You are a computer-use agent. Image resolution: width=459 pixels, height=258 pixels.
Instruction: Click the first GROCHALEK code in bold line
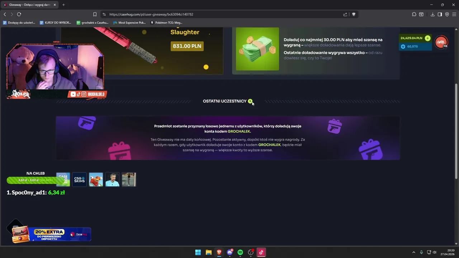coord(239,132)
